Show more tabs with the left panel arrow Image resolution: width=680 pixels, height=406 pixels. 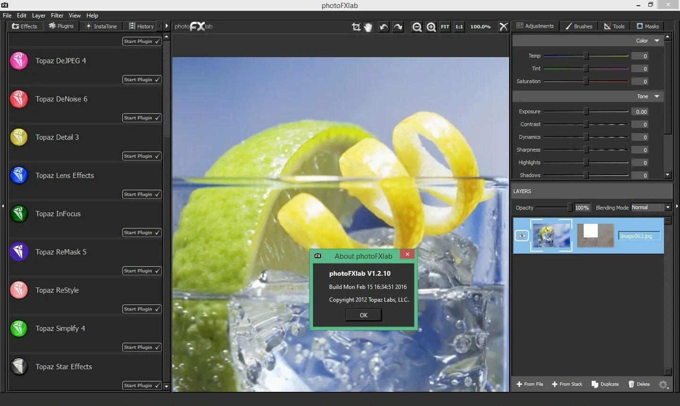point(167,26)
